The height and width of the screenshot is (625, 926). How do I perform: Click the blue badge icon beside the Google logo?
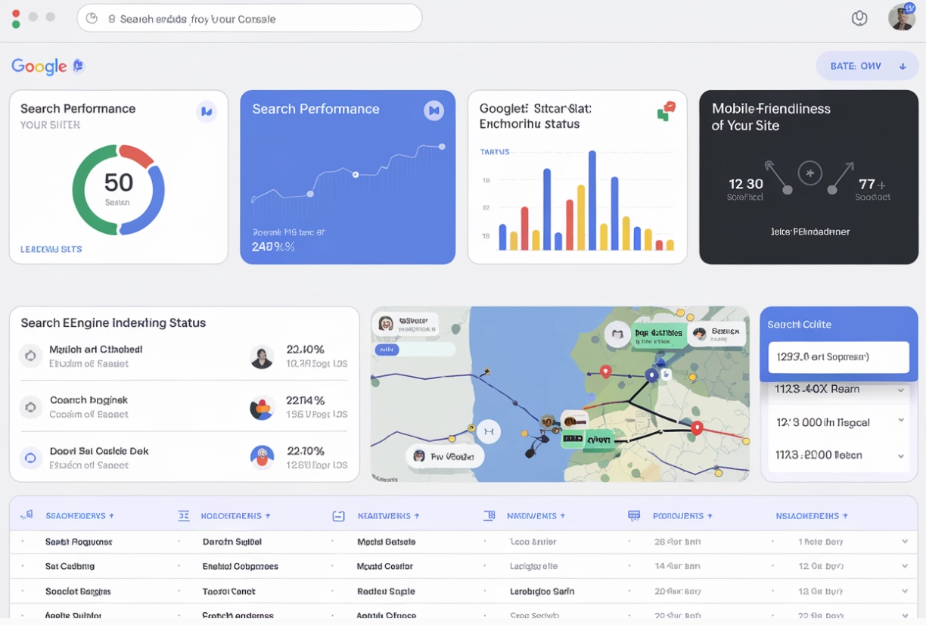click(78, 66)
